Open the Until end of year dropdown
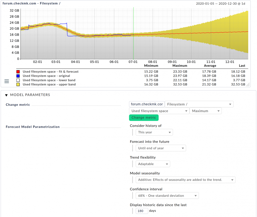 pos(161,148)
